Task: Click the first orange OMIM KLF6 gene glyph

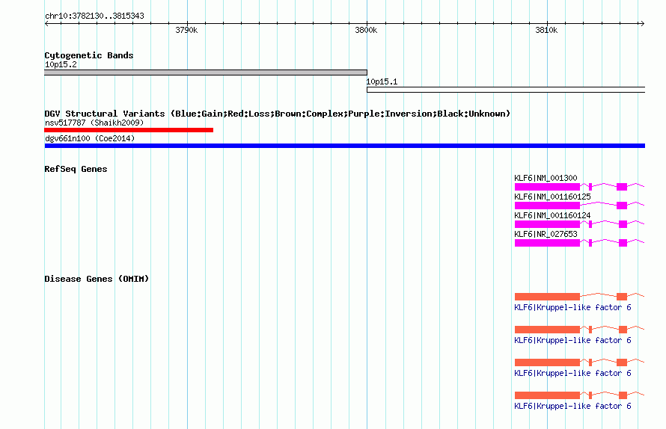Action: point(579,296)
